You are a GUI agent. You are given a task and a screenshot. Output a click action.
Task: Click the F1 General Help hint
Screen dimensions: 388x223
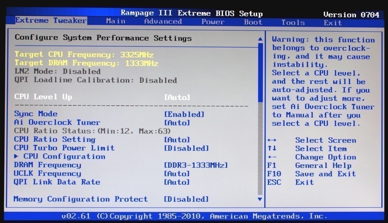(309, 166)
